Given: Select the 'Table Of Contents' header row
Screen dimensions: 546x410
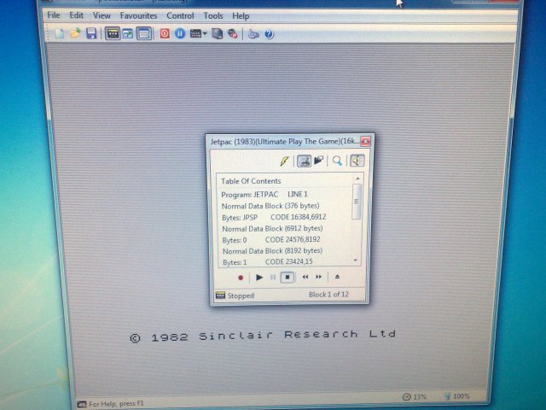Looking at the screenshot, I should point(286,181).
